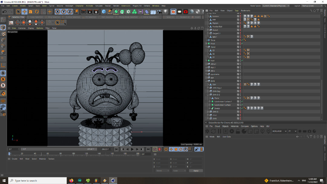Select the Rotate tool
The height and width of the screenshot is (184, 327).
click(x=37, y=12)
